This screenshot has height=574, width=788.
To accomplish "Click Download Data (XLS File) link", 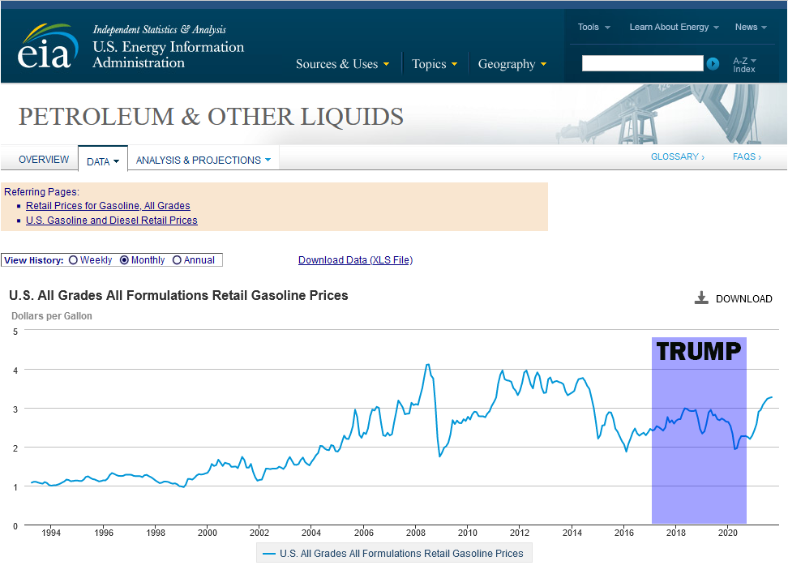I will pos(355,260).
